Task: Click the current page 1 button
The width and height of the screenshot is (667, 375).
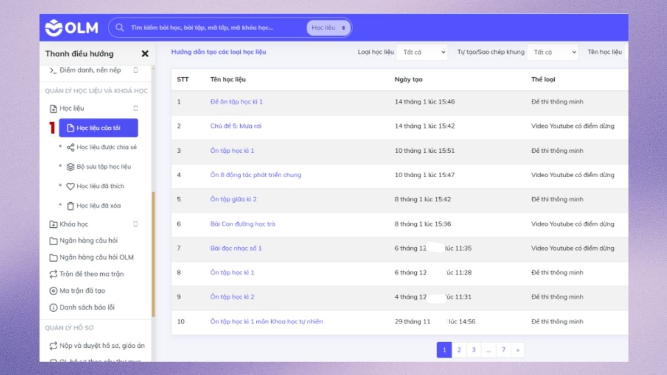Action: [444, 350]
